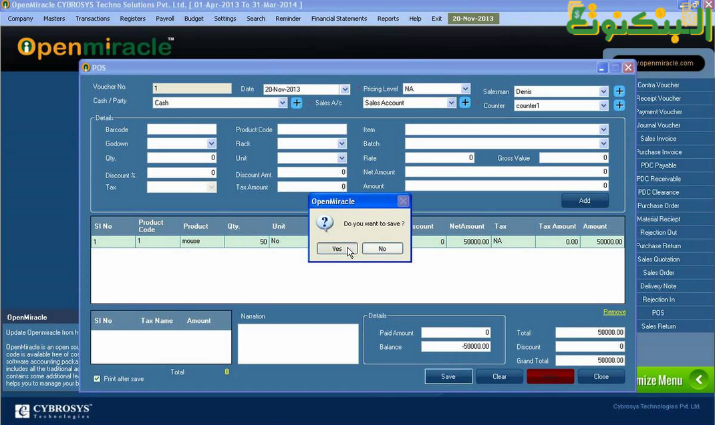
Task: Add new Cash / Party with plus icon
Action: 297,103
